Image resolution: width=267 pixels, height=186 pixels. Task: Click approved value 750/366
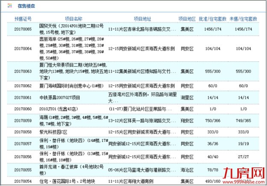pyautogui.click(x=213, y=120)
